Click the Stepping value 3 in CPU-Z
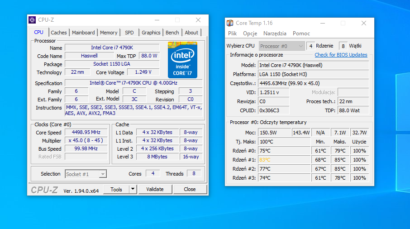 click(x=191, y=91)
